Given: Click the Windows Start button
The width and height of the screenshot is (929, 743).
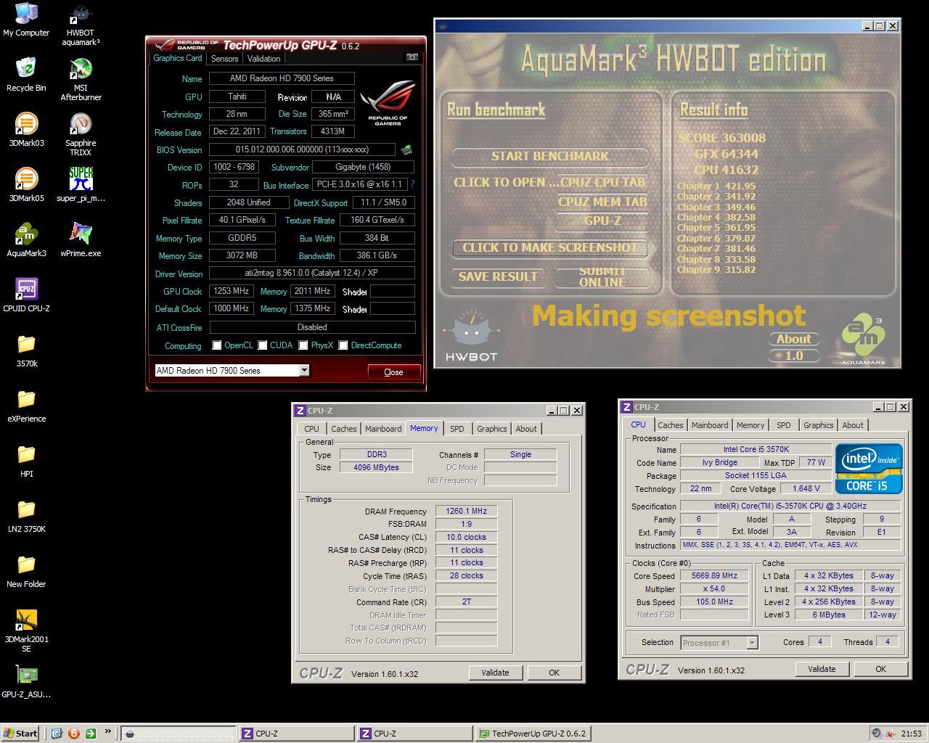Looking at the screenshot, I should (20, 734).
